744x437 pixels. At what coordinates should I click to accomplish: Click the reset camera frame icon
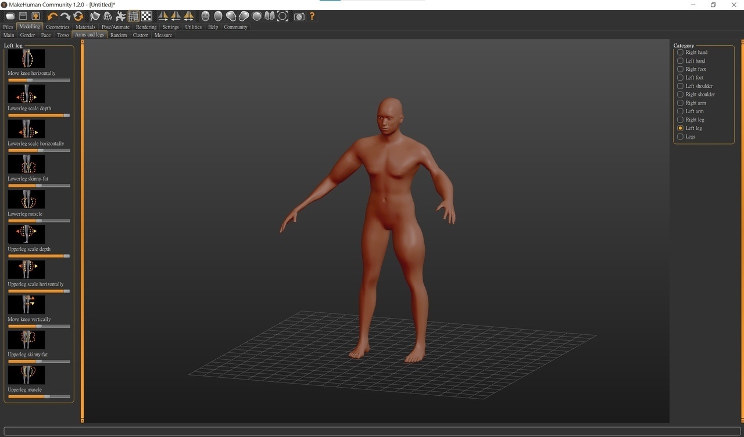click(282, 16)
